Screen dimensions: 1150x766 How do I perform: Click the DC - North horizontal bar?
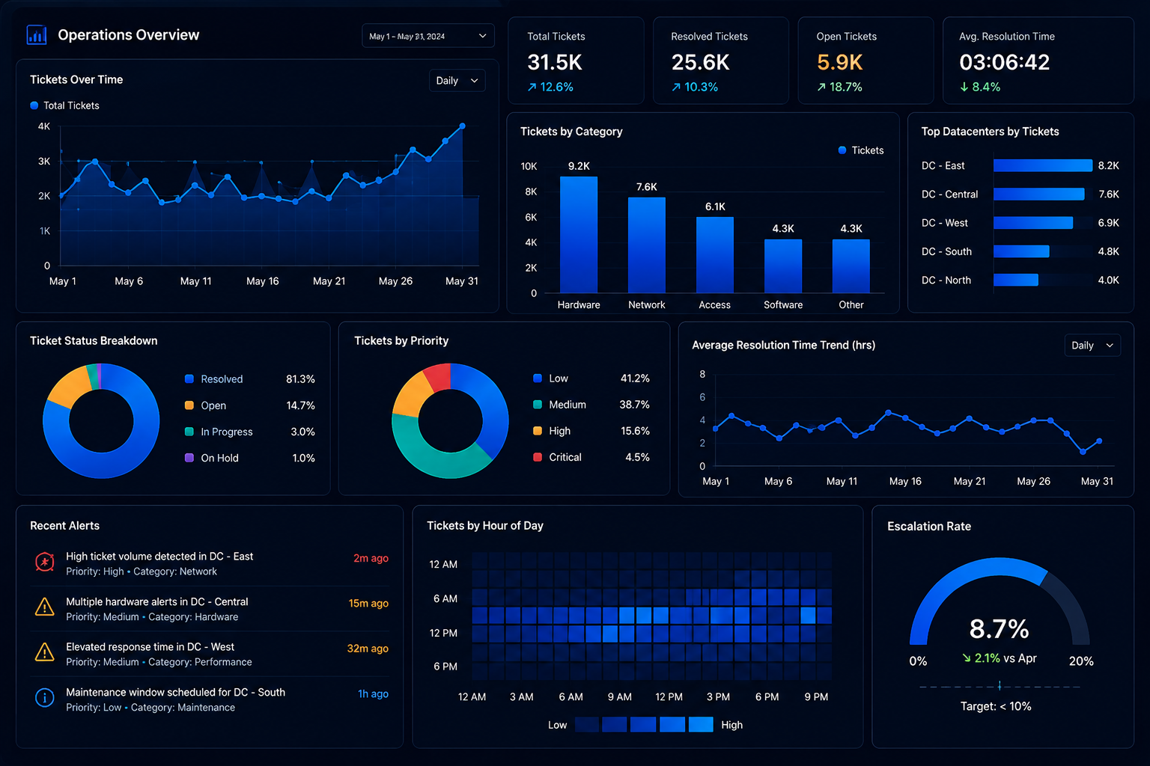click(x=1016, y=280)
